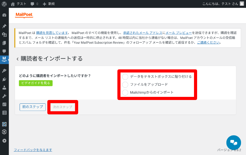This screenshot has height=155, width=246.
Task: Click the ご連絡ください link
Action: pos(208,42)
